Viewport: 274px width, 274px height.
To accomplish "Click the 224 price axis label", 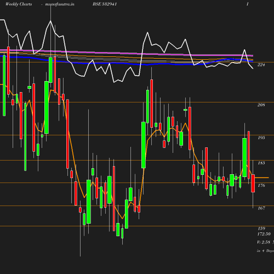I will pyautogui.click(x=261, y=65).
